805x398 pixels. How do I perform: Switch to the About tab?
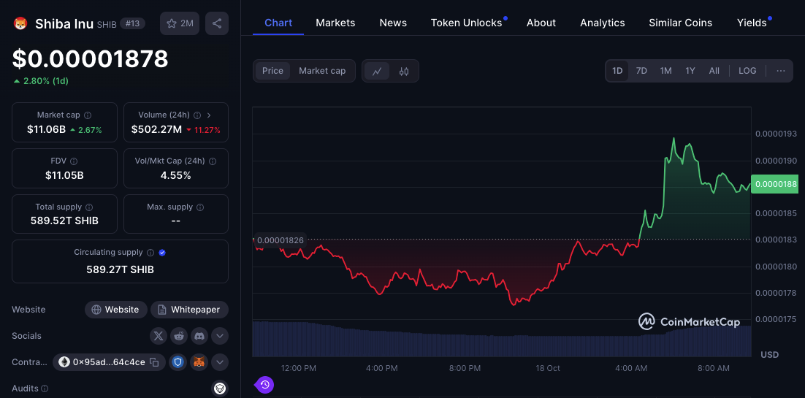point(541,23)
